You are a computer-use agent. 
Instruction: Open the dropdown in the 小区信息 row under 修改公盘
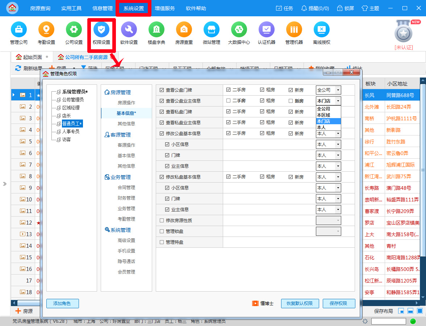tap(328, 144)
